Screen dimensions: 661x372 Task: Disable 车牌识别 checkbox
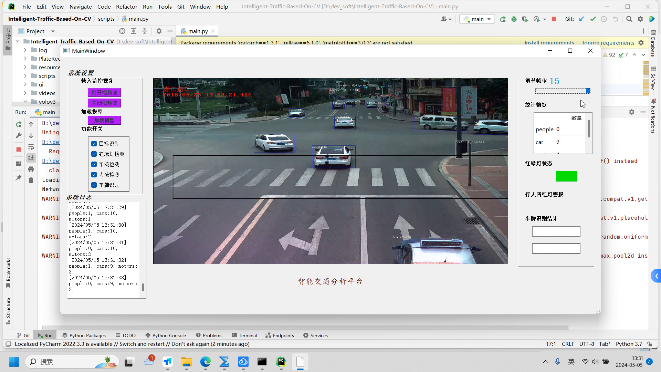tap(94, 185)
